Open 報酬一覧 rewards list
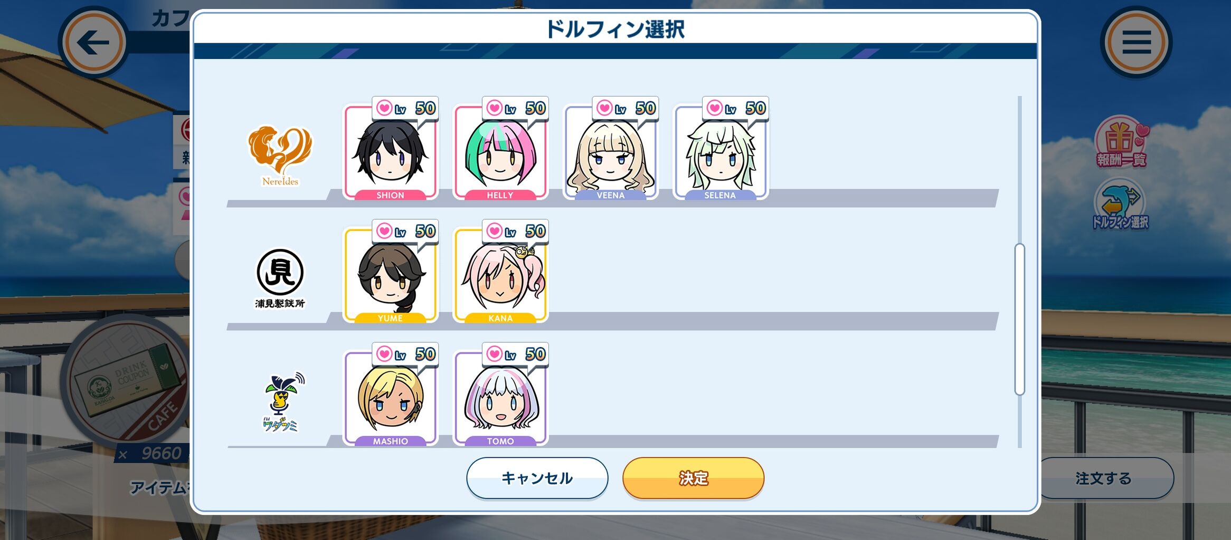The width and height of the screenshot is (1231, 540). [1121, 141]
